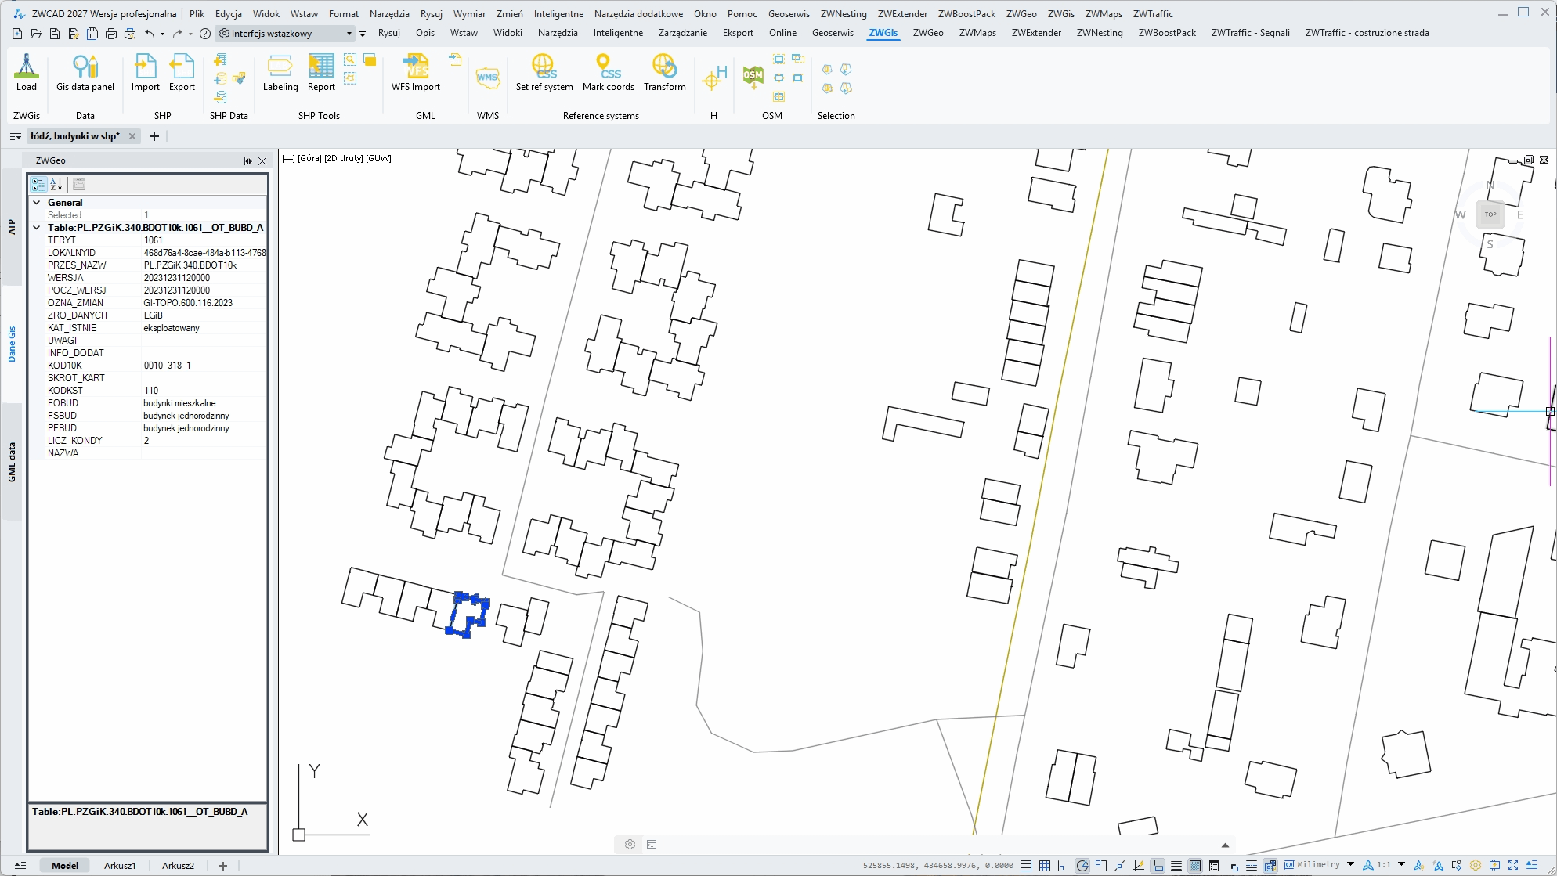Launch WFS Import tool

click(x=416, y=72)
